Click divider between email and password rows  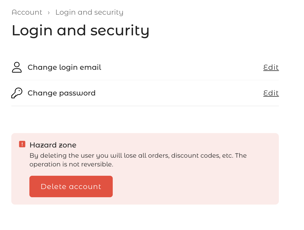[145, 80]
